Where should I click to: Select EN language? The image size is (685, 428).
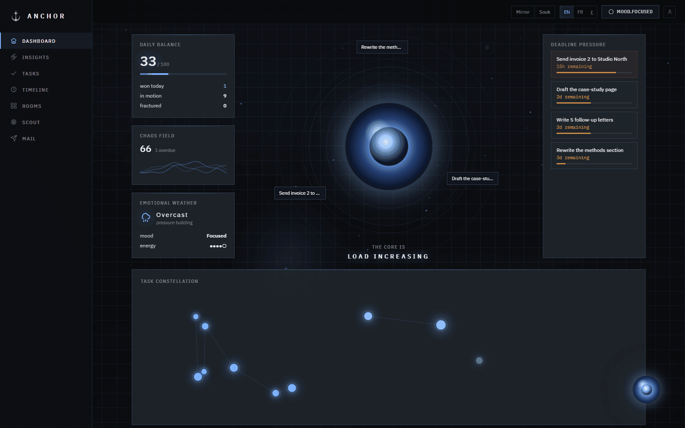click(567, 12)
